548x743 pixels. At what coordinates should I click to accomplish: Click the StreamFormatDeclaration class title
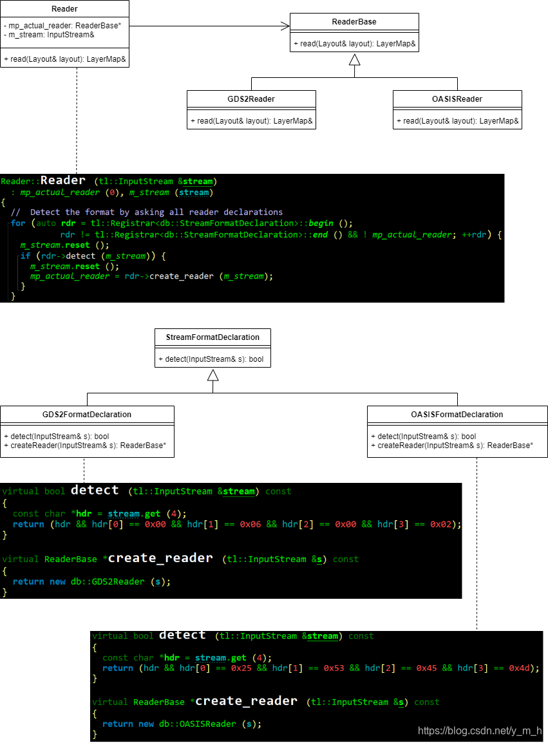(x=213, y=337)
